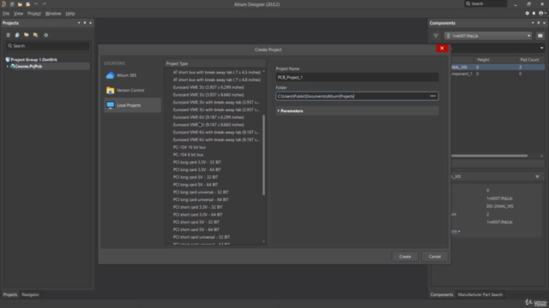Click the top-right Search box
This screenshot has height=308, width=549.
486,3
